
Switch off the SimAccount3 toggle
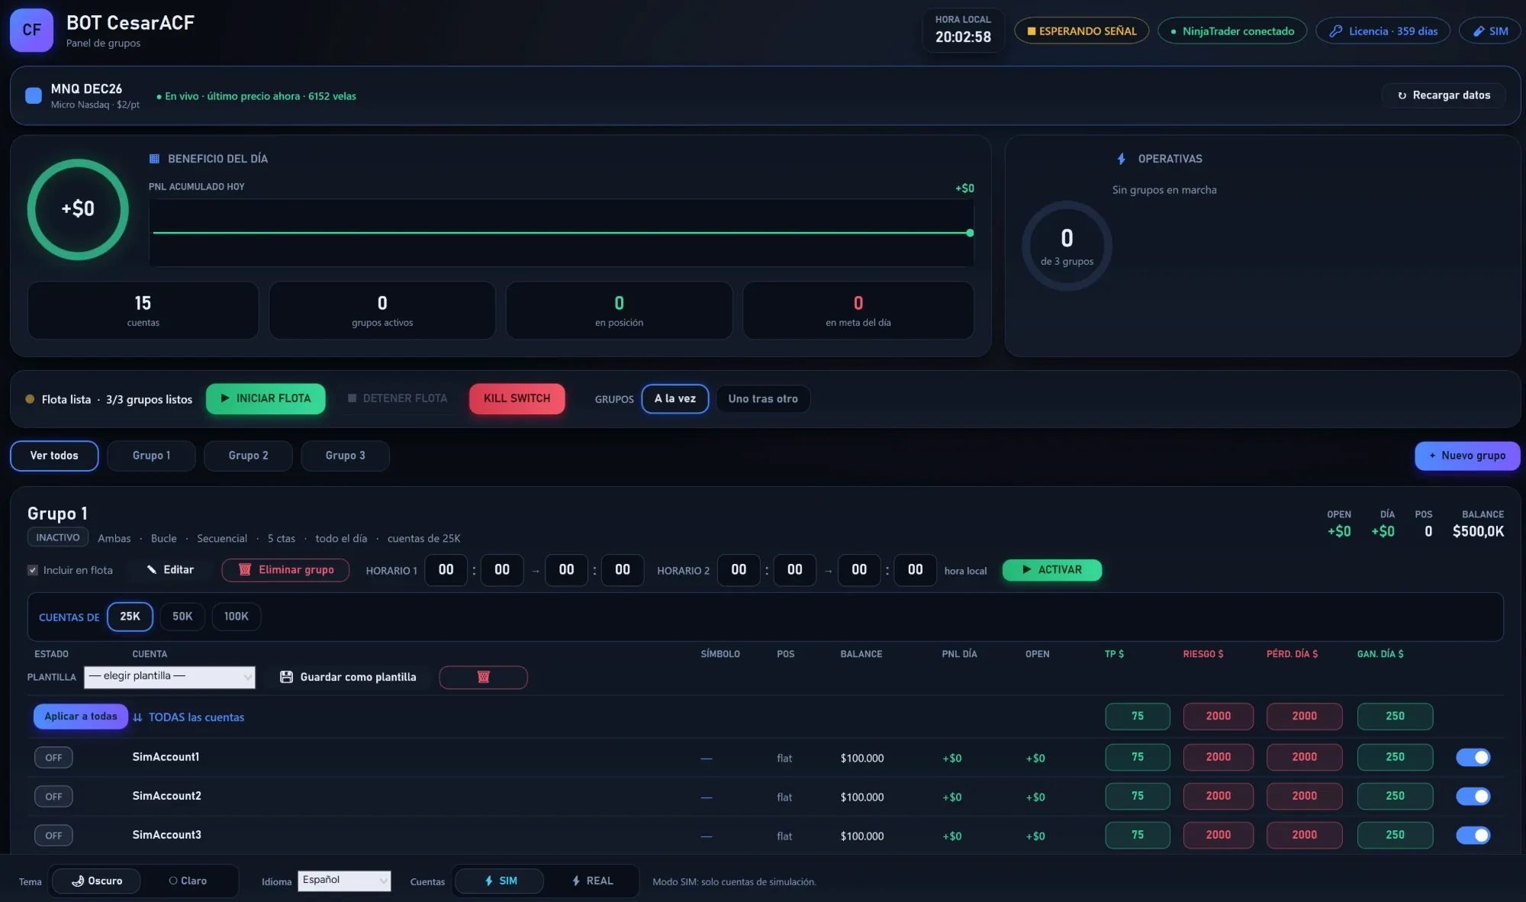[x=1473, y=835]
